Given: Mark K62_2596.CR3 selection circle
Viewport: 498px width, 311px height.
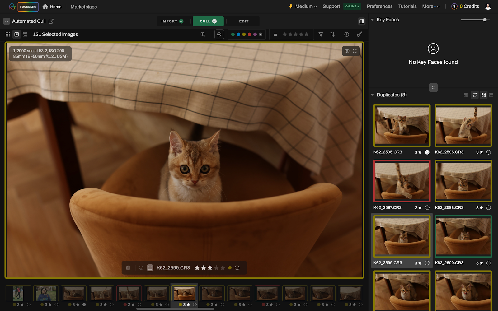Looking at the screenshot, I should click(x=489, y=152).
